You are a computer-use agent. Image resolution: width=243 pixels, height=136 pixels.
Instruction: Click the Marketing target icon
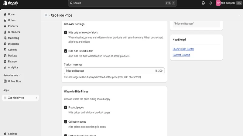(x=5, y=38)
